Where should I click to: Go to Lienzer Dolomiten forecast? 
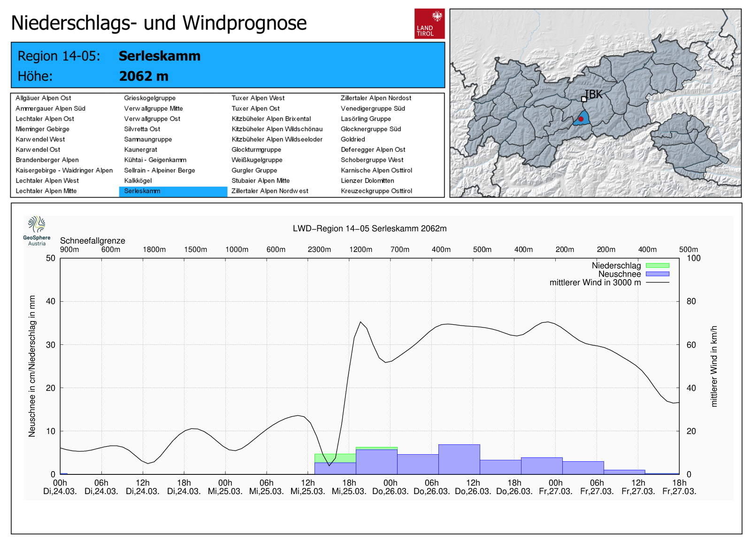pyautogui.click(x=367, y=181)
